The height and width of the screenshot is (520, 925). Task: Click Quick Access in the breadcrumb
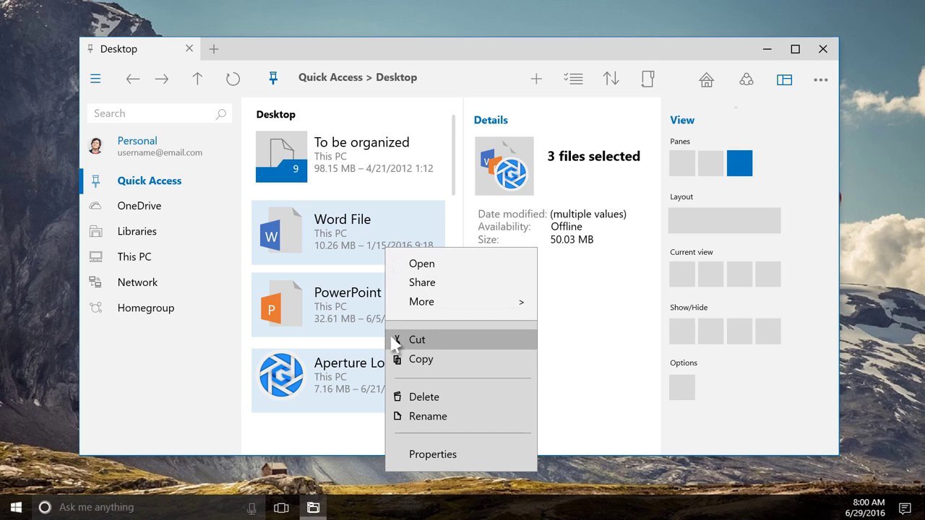330,77
